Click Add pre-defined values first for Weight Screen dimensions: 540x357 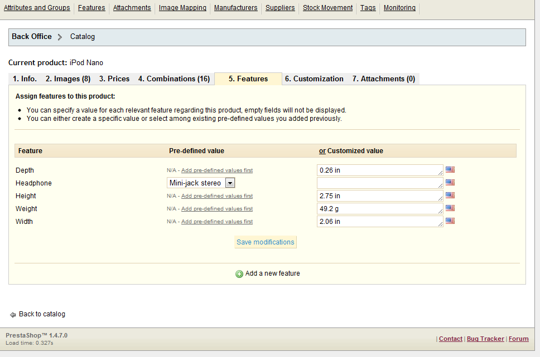tap(217, 209)
